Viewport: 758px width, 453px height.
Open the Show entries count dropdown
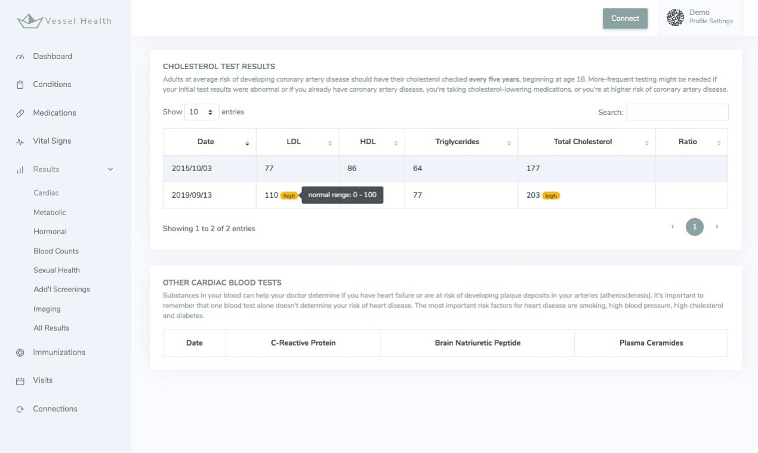pyautogui.click(x=202, y=112)
